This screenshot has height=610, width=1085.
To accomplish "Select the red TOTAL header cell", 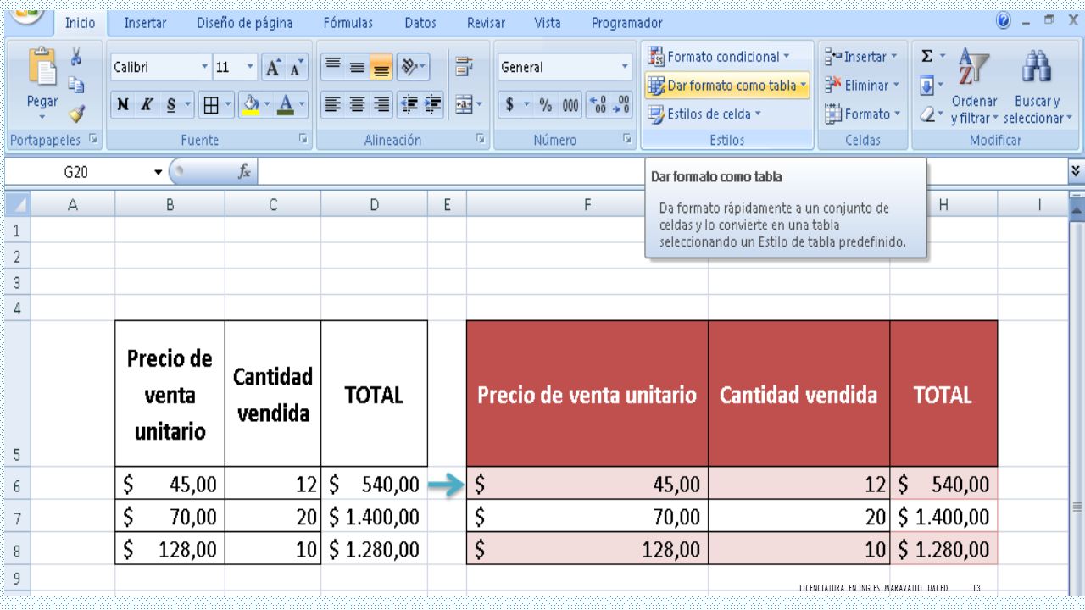I will 943,394.
